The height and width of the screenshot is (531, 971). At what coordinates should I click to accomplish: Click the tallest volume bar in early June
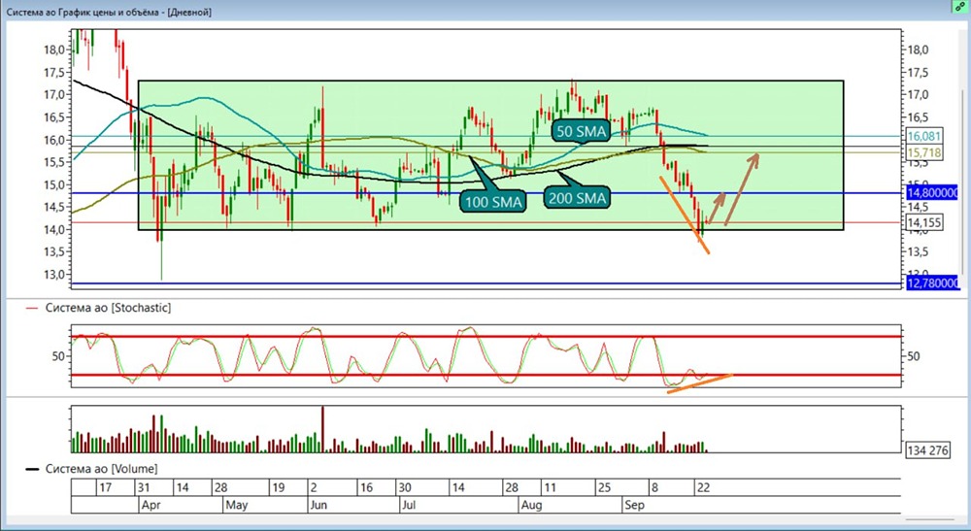(x=322, y=429)
